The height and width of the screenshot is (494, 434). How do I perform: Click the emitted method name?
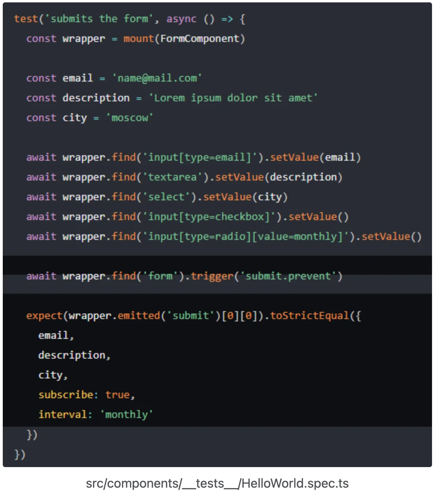tap(139, 315)
